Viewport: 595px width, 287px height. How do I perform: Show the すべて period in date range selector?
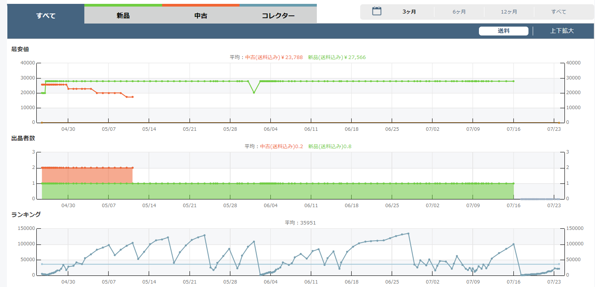pos(559,12)
